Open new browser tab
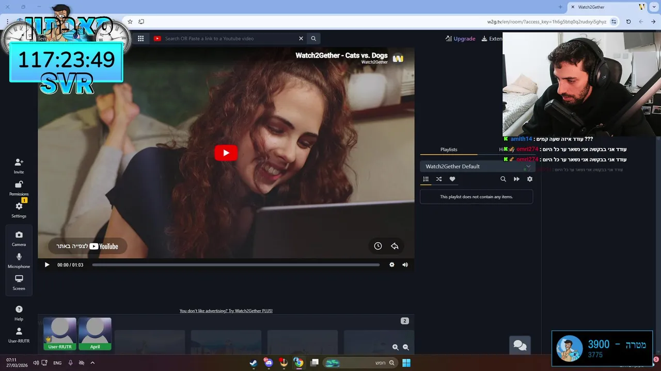The width and height of the screenshot is (661, 371). pos(560,7)
